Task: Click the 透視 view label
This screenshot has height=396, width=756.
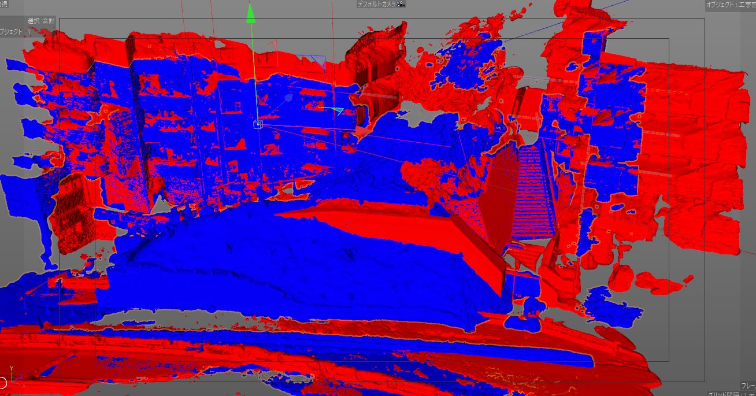Action: 3,3
